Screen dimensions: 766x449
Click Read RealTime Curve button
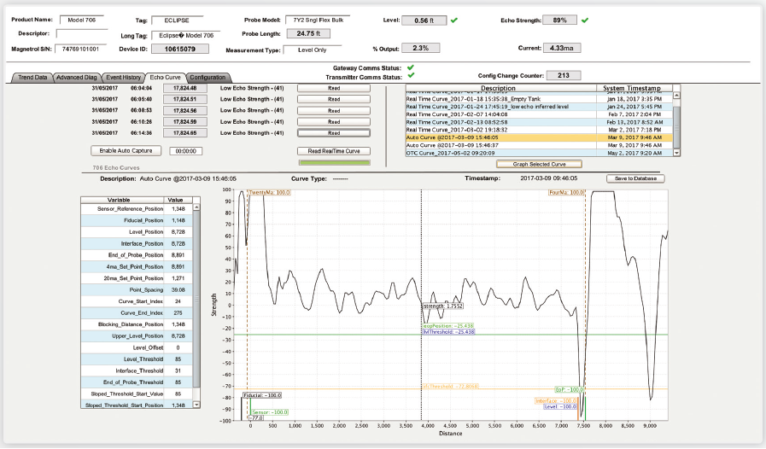[x=333, y=150]
